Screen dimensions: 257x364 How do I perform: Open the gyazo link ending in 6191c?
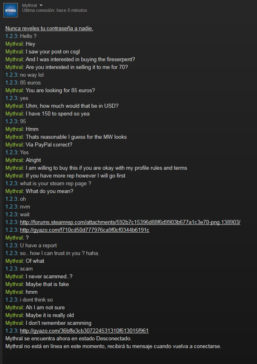click(85, 230)
